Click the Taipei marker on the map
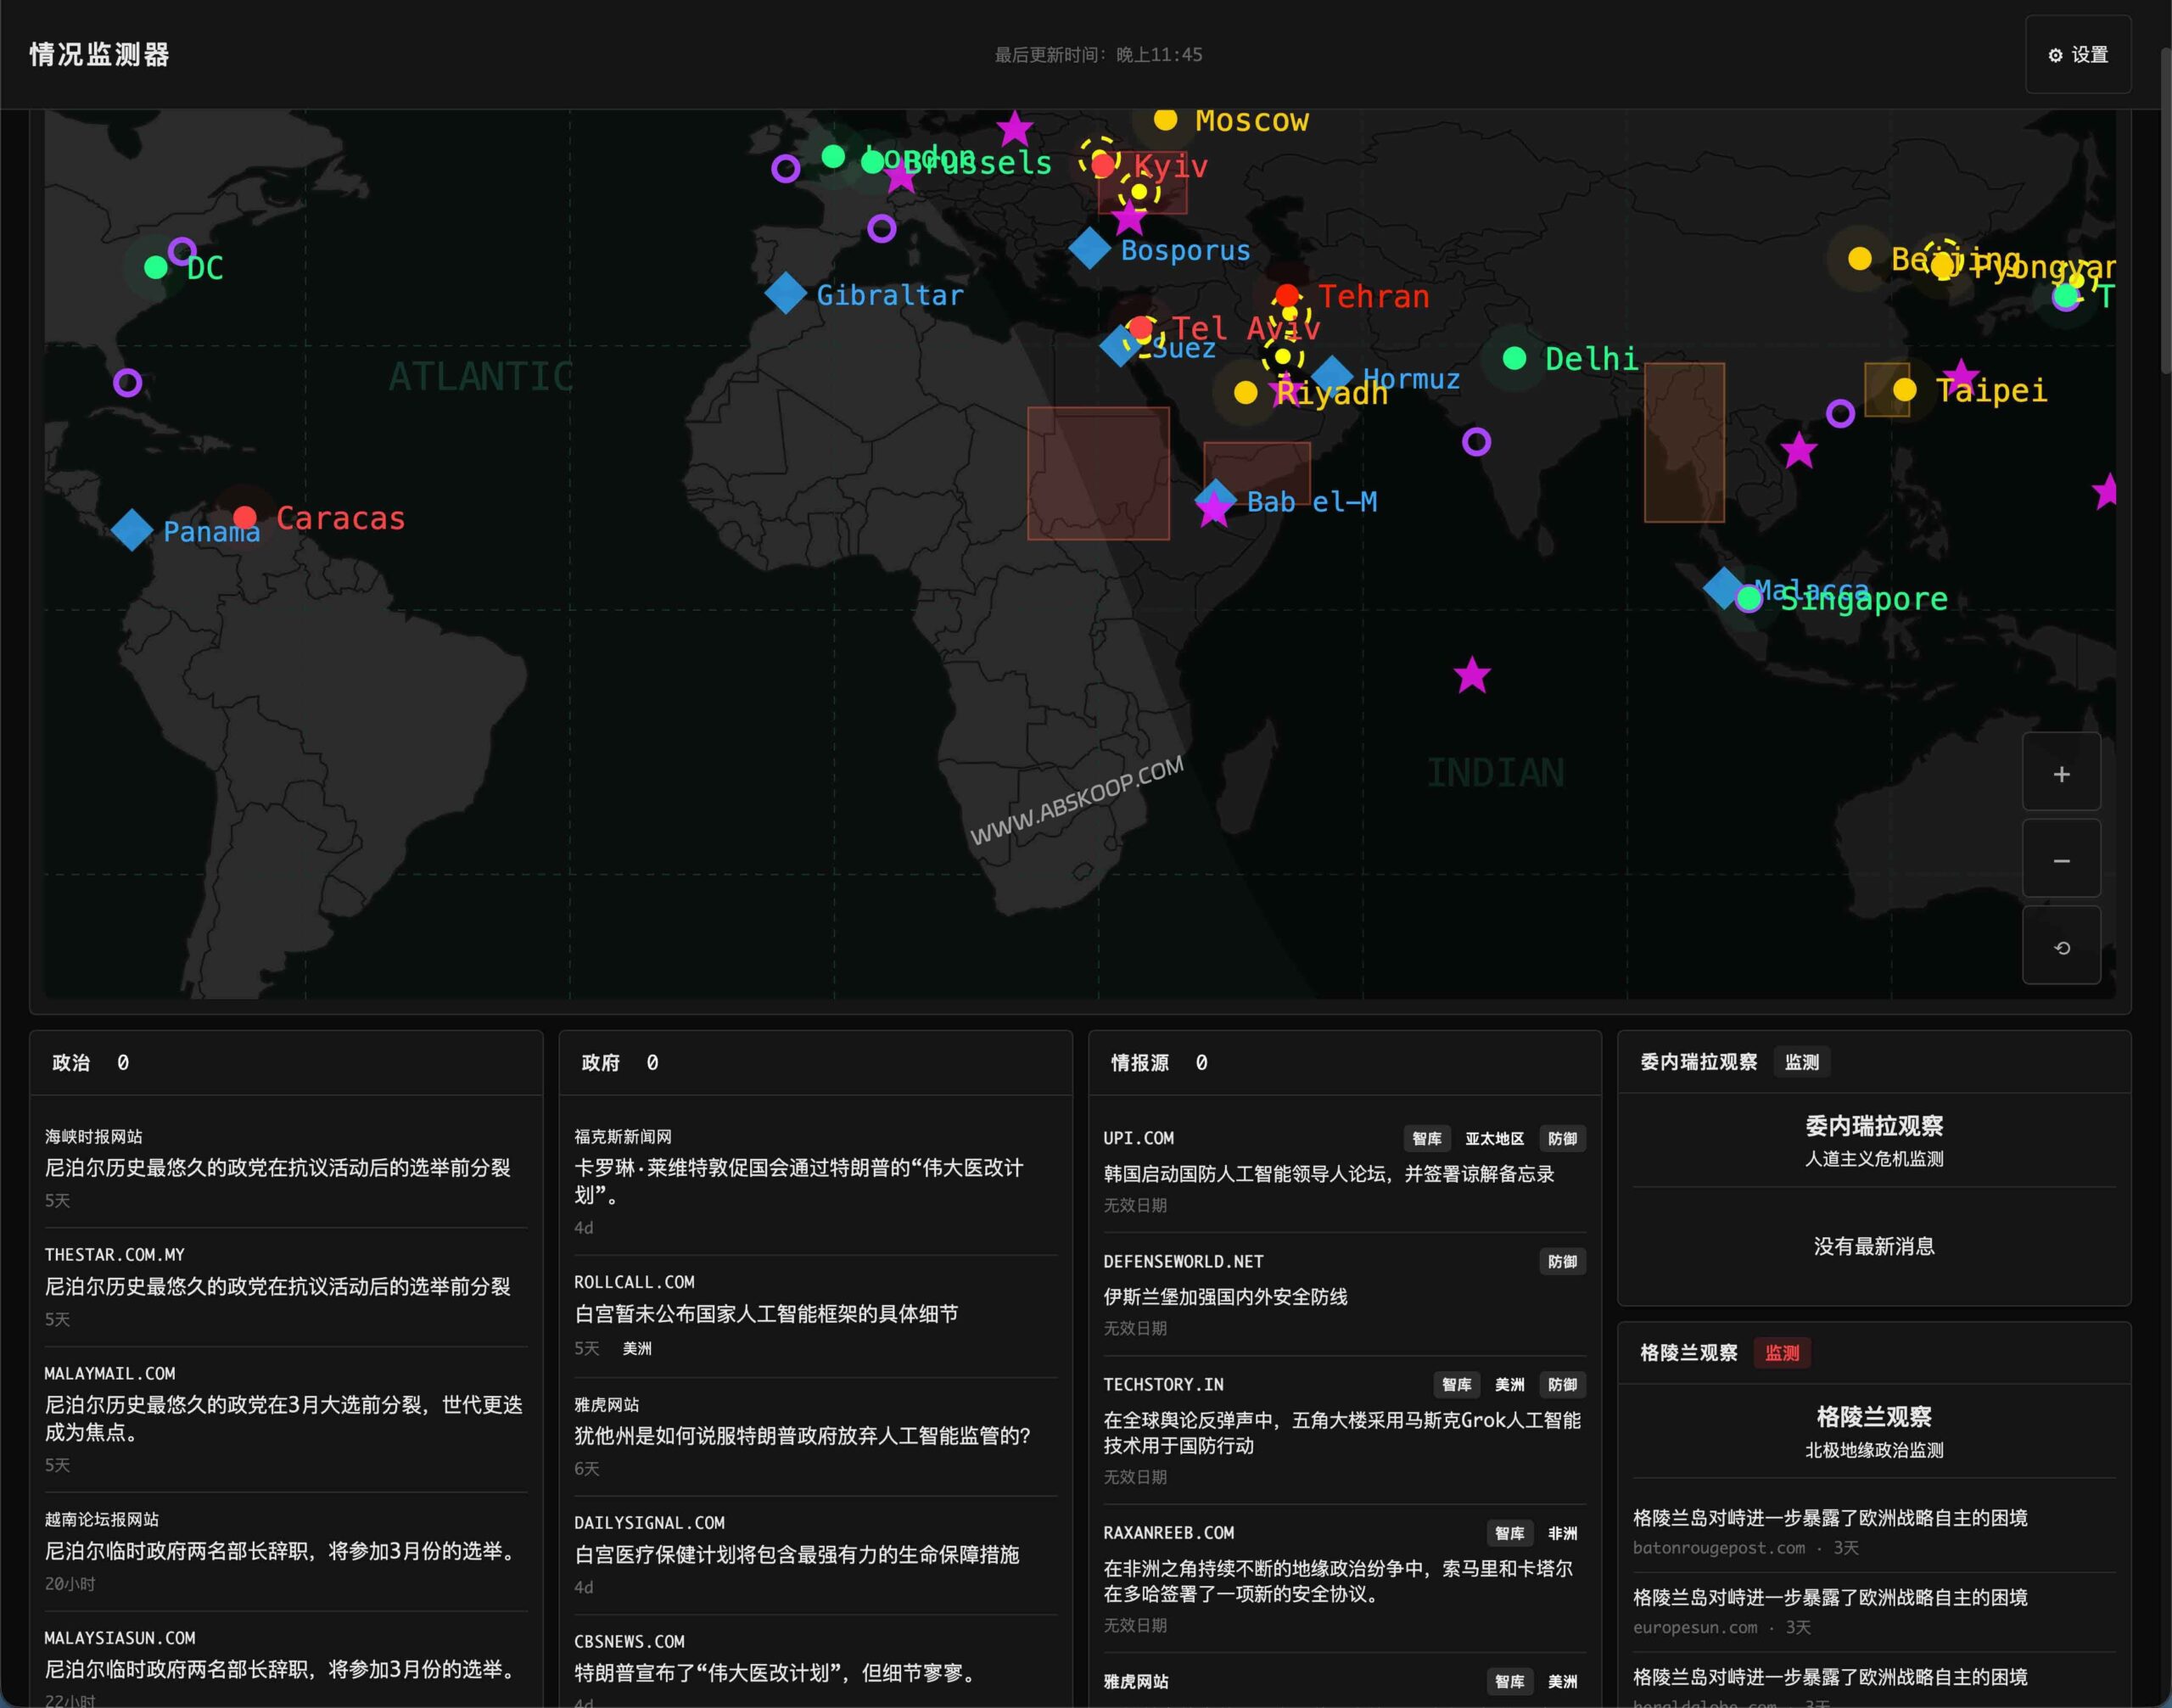Viewport: 2172px width, 1708px height. tap(1905, 389)
